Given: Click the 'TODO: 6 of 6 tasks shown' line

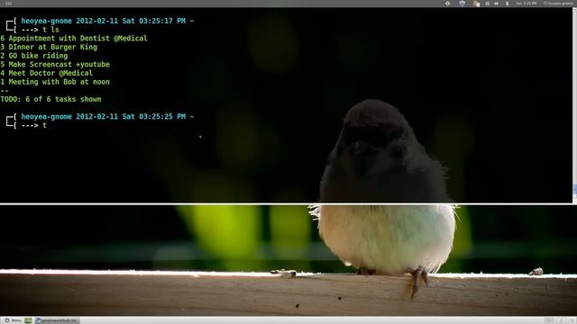Looking at the screenshot, I should 50,99.
